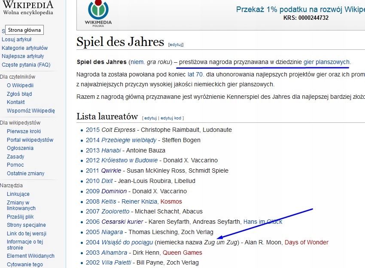The width and height of the screenshot is (365, 268).
Task: Click edytuj beside Lista laureatów
Action: [150, 118]
